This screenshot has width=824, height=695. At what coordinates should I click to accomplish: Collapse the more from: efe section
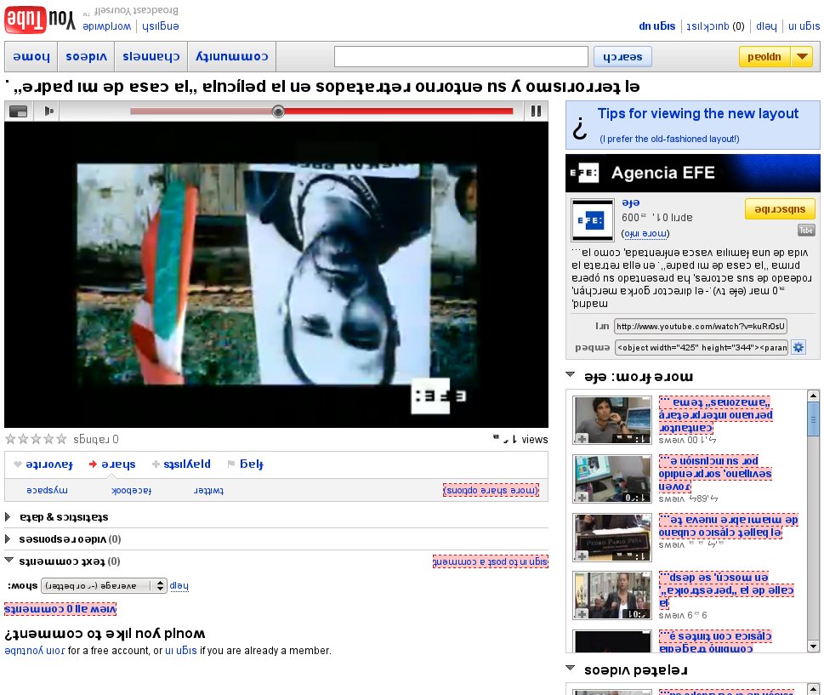tap(571, 375)
